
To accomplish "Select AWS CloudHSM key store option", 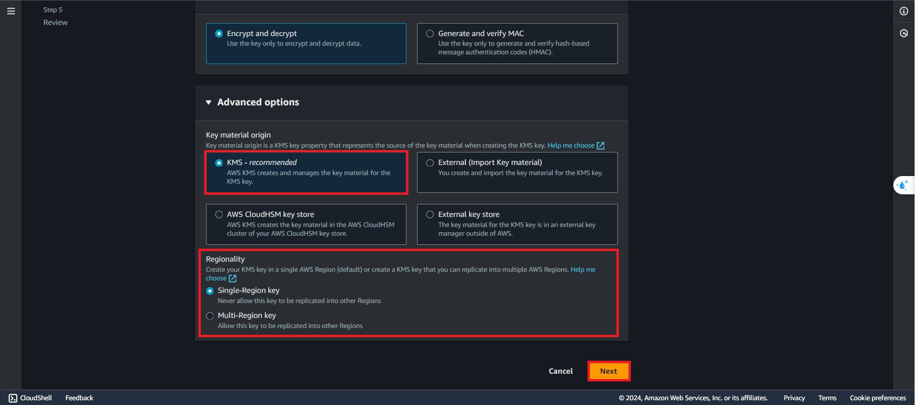I will click(x=219, y=215).
